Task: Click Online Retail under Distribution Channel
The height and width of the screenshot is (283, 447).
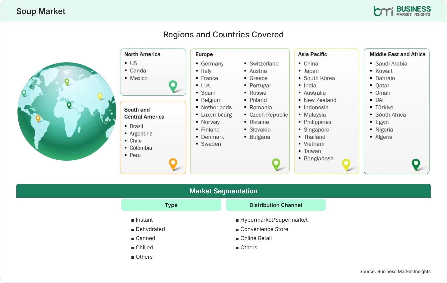Action: pos(256,238)
